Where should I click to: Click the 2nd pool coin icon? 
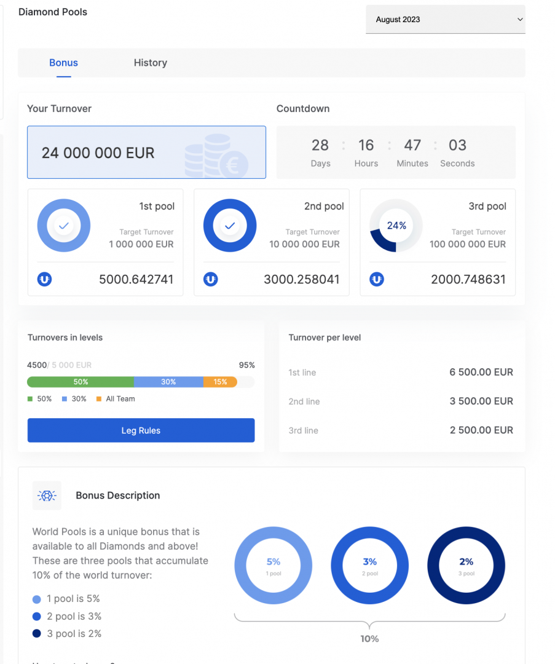pyautogui.click(x=210, y=280)
